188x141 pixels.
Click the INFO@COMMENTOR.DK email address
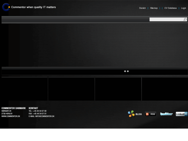pos(45,116)
